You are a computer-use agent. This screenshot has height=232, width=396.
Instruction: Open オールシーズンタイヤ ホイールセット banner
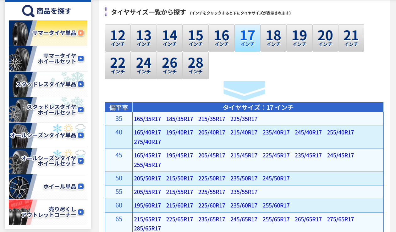click(48, 161)
